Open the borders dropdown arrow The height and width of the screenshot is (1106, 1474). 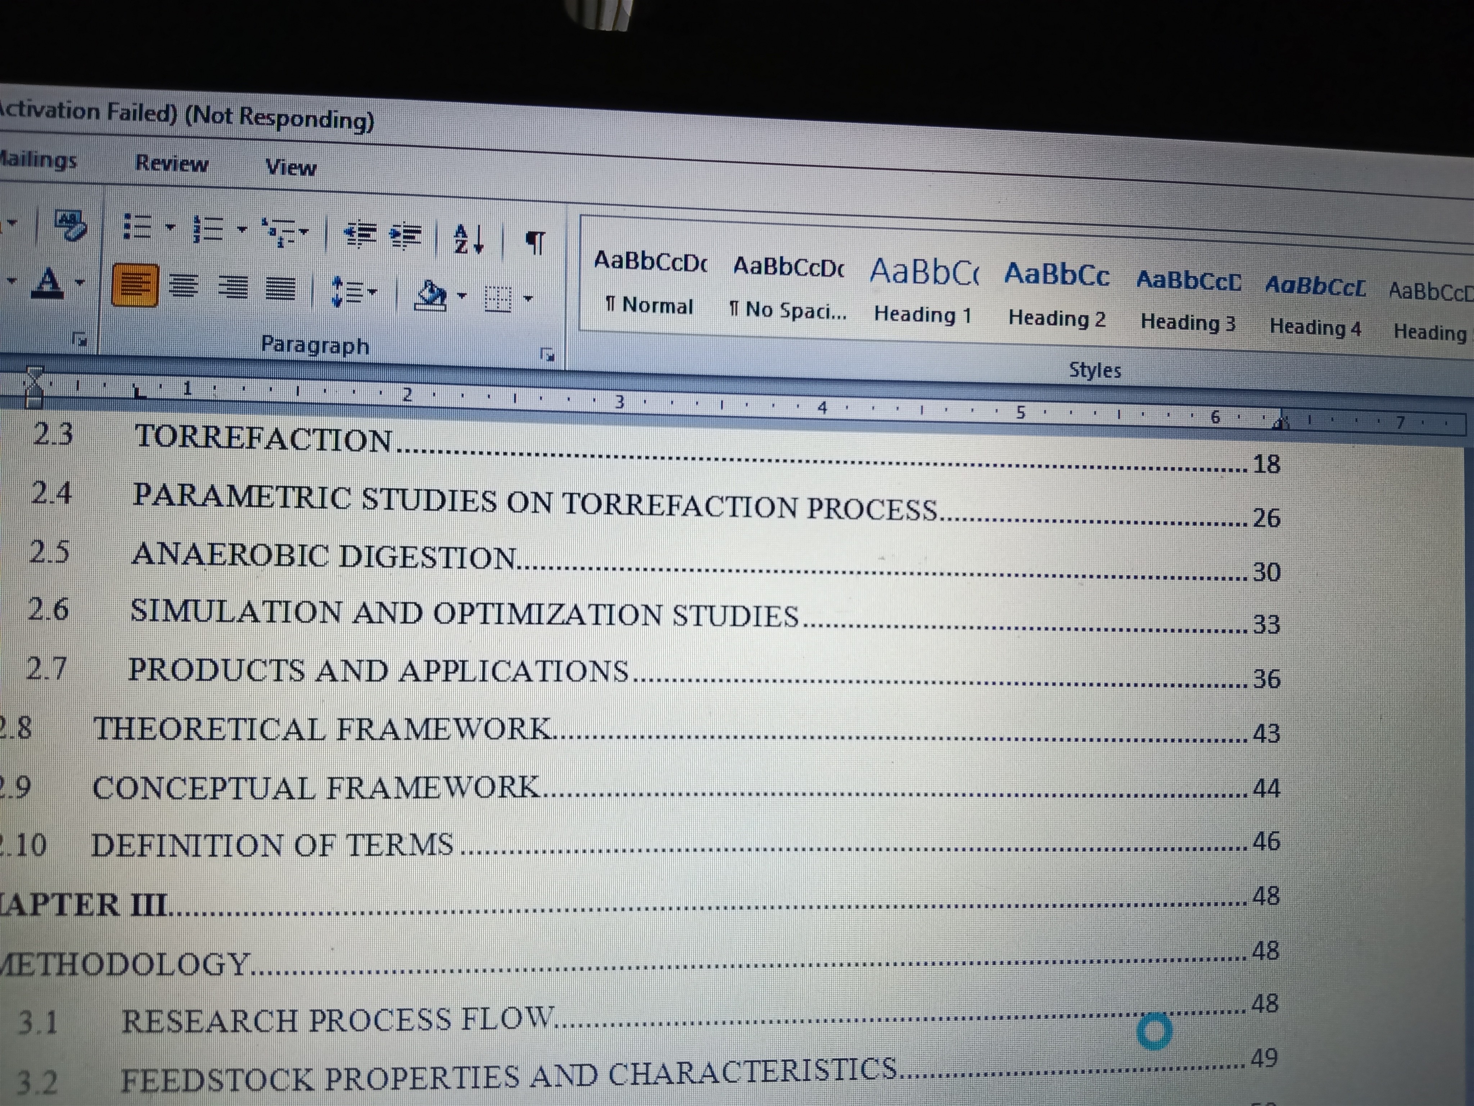click(x=528, y=299)
